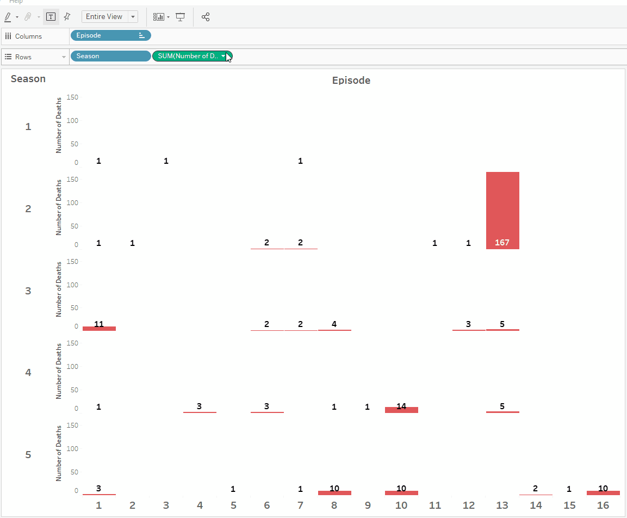Open the SUM(Number of Deaths) pill dropdown
This screenshot has height=518, width=627.
click(223, 56)
